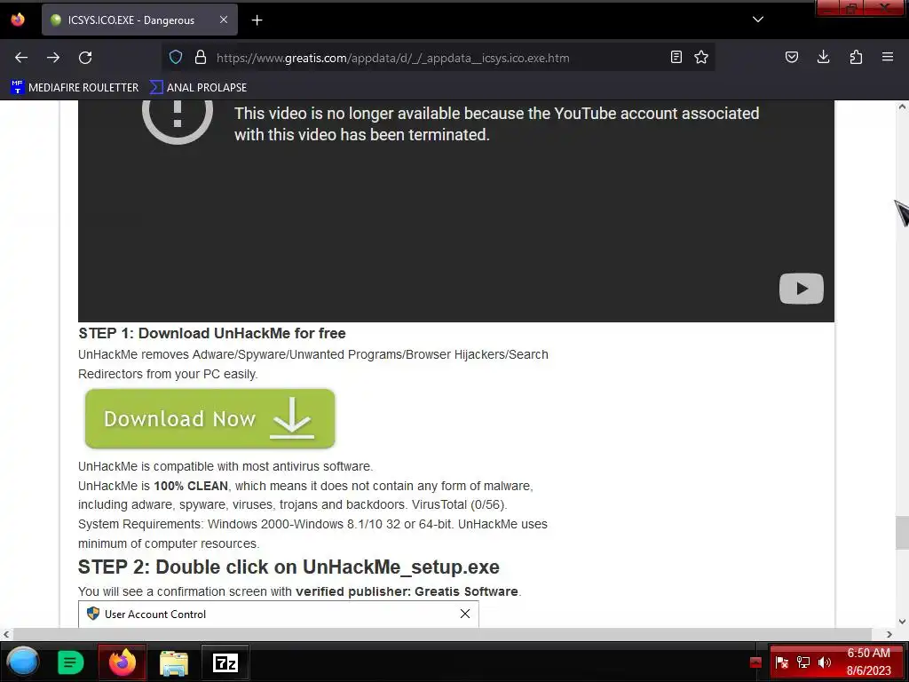Expand the list all tabs chevron
Screen dimensions: 909x682
[x=758, y=20]
